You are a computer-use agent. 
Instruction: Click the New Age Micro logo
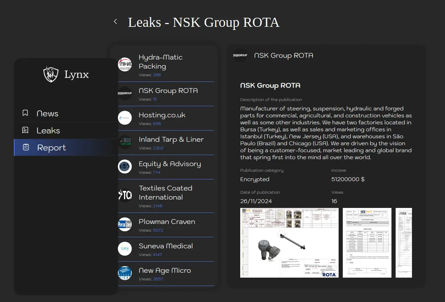(125, 273)
